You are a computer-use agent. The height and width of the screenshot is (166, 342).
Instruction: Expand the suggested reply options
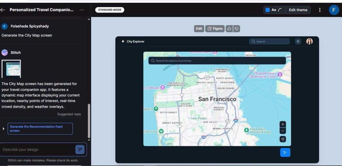[3, 128]
